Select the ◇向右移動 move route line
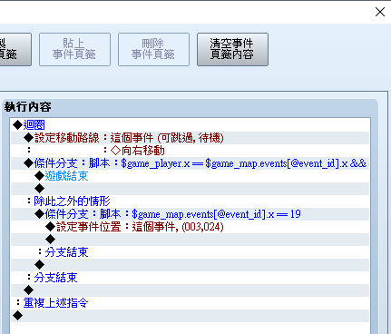391x334 pixels. (x=190, y=151)
